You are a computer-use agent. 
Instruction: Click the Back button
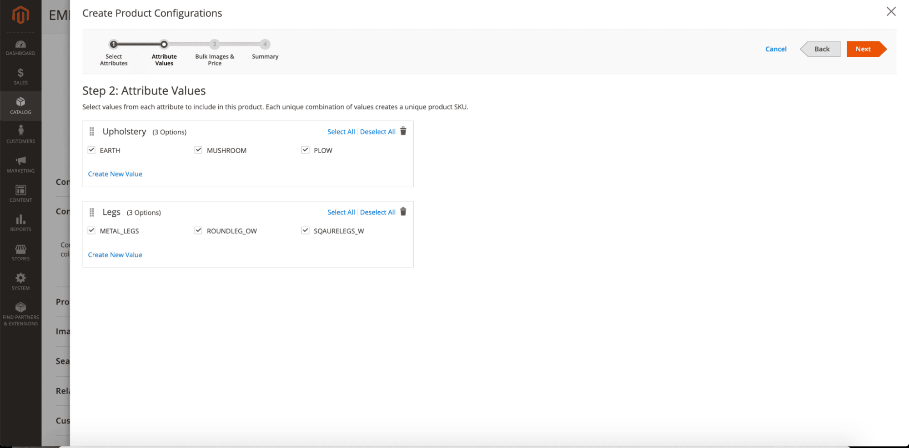coord(820,49)
